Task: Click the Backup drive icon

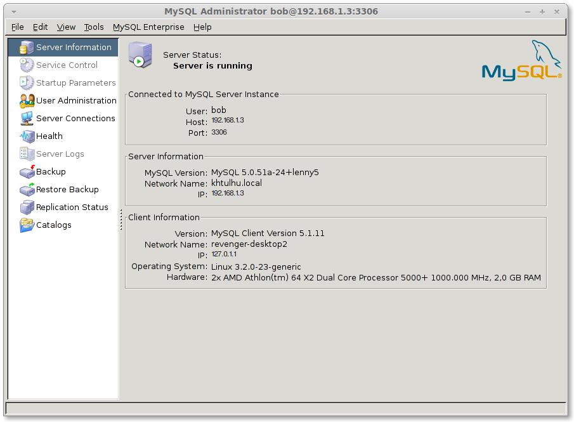Action: [27, 171]
